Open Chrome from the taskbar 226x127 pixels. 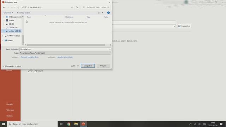69,124
